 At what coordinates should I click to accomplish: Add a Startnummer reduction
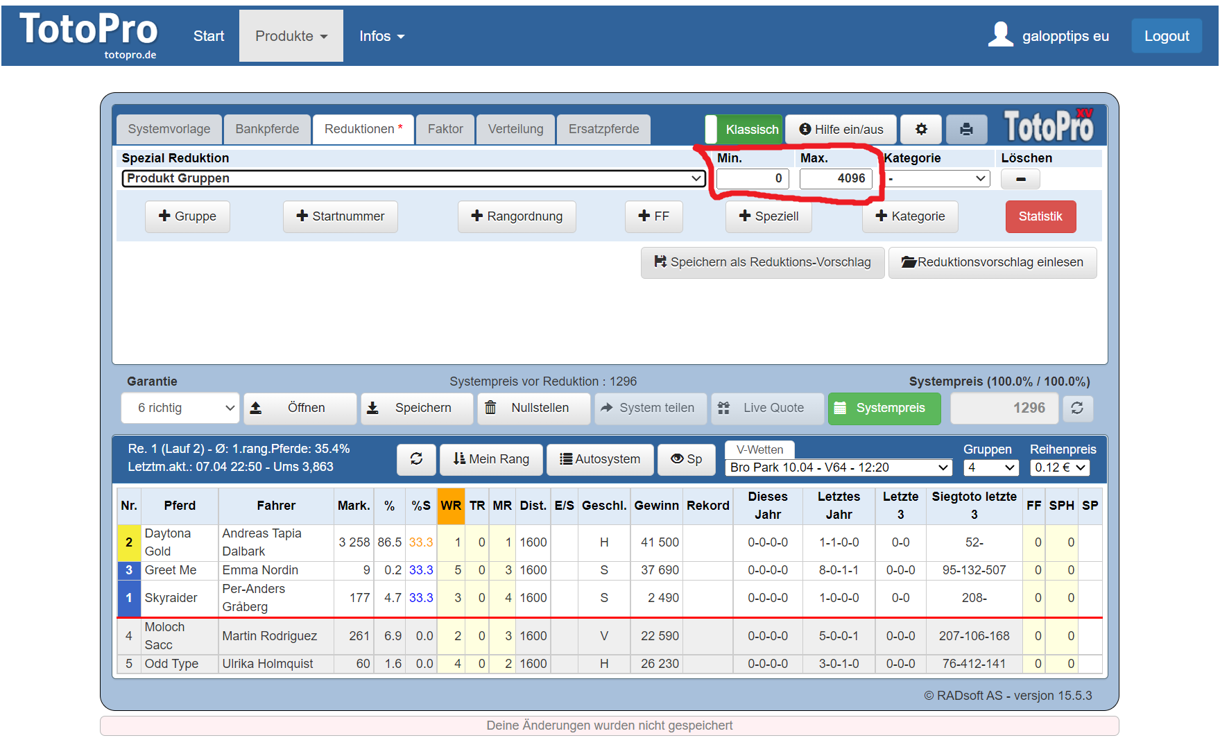(340, 216)
